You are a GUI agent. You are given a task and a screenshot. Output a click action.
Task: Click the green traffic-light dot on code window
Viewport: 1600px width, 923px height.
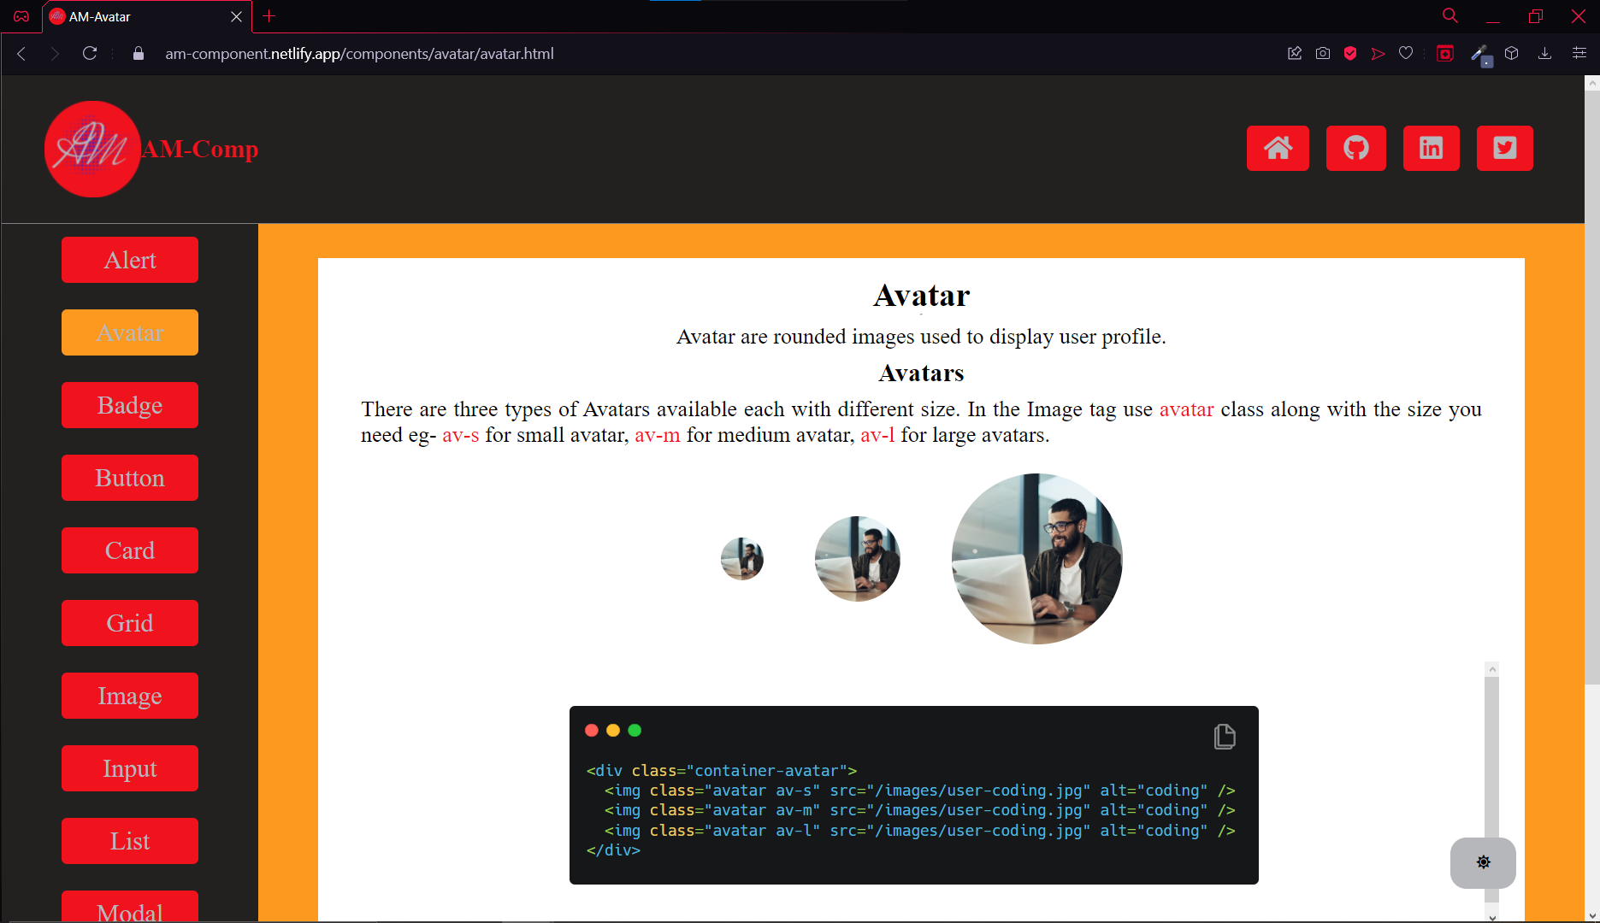[x=635, y=730]
